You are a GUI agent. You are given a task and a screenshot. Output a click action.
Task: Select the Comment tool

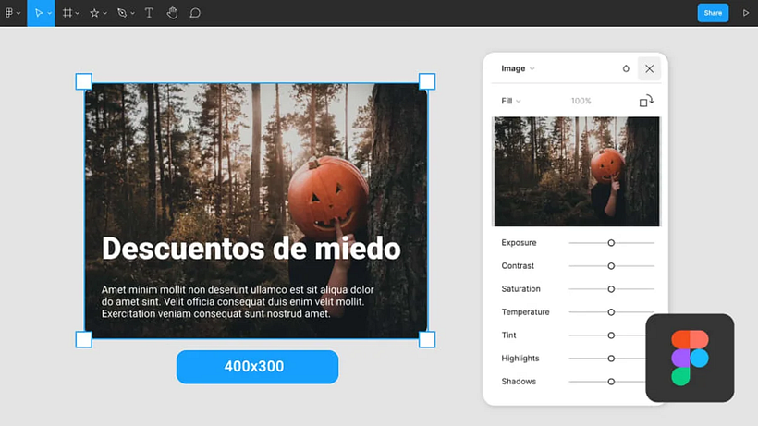195,13
